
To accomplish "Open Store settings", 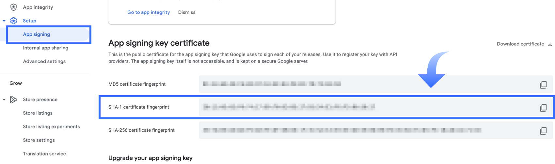I will [39, 140].
